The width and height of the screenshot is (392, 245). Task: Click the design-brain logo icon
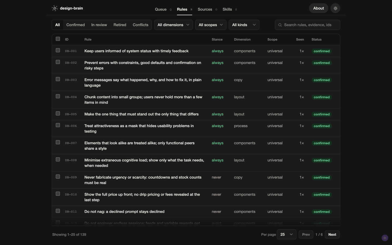(x=55, y=8)
